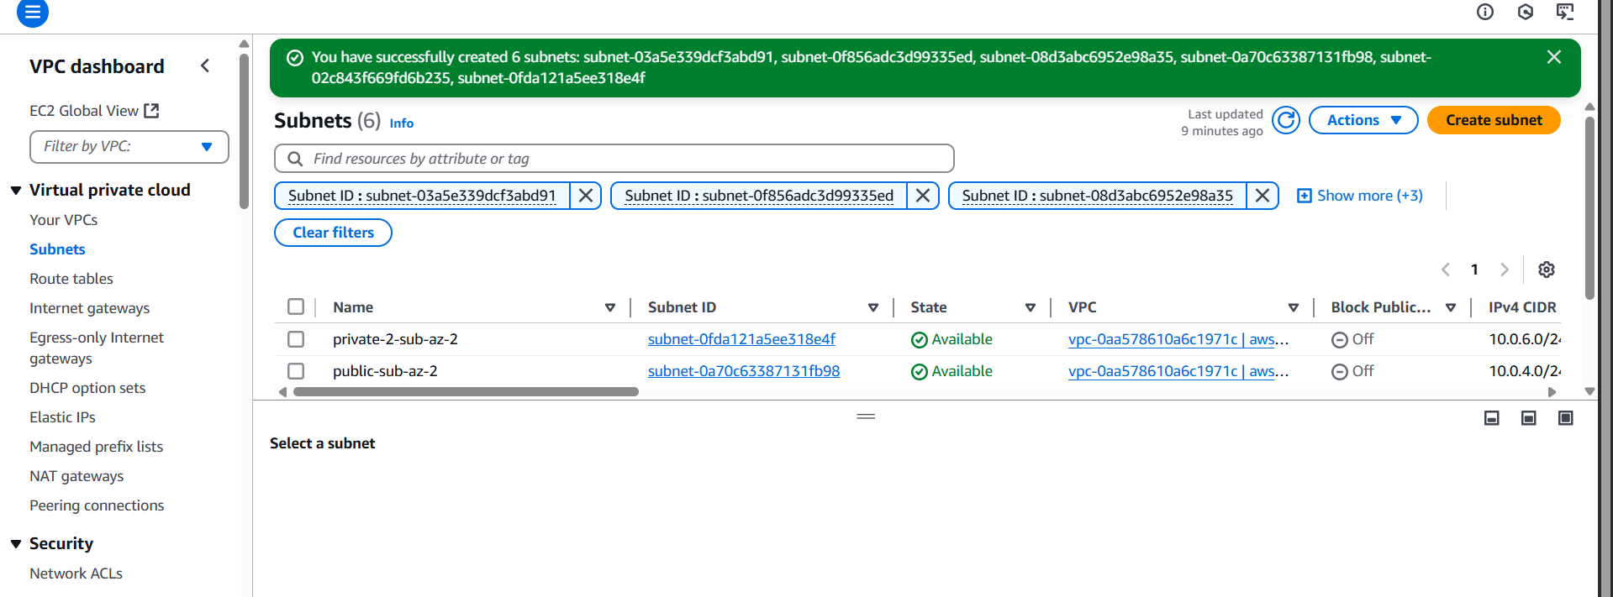Remove filter subnet-0f856adc3d99335ed
The height and width of the screenshot is (597, 1613).
(x=923, y=196)
